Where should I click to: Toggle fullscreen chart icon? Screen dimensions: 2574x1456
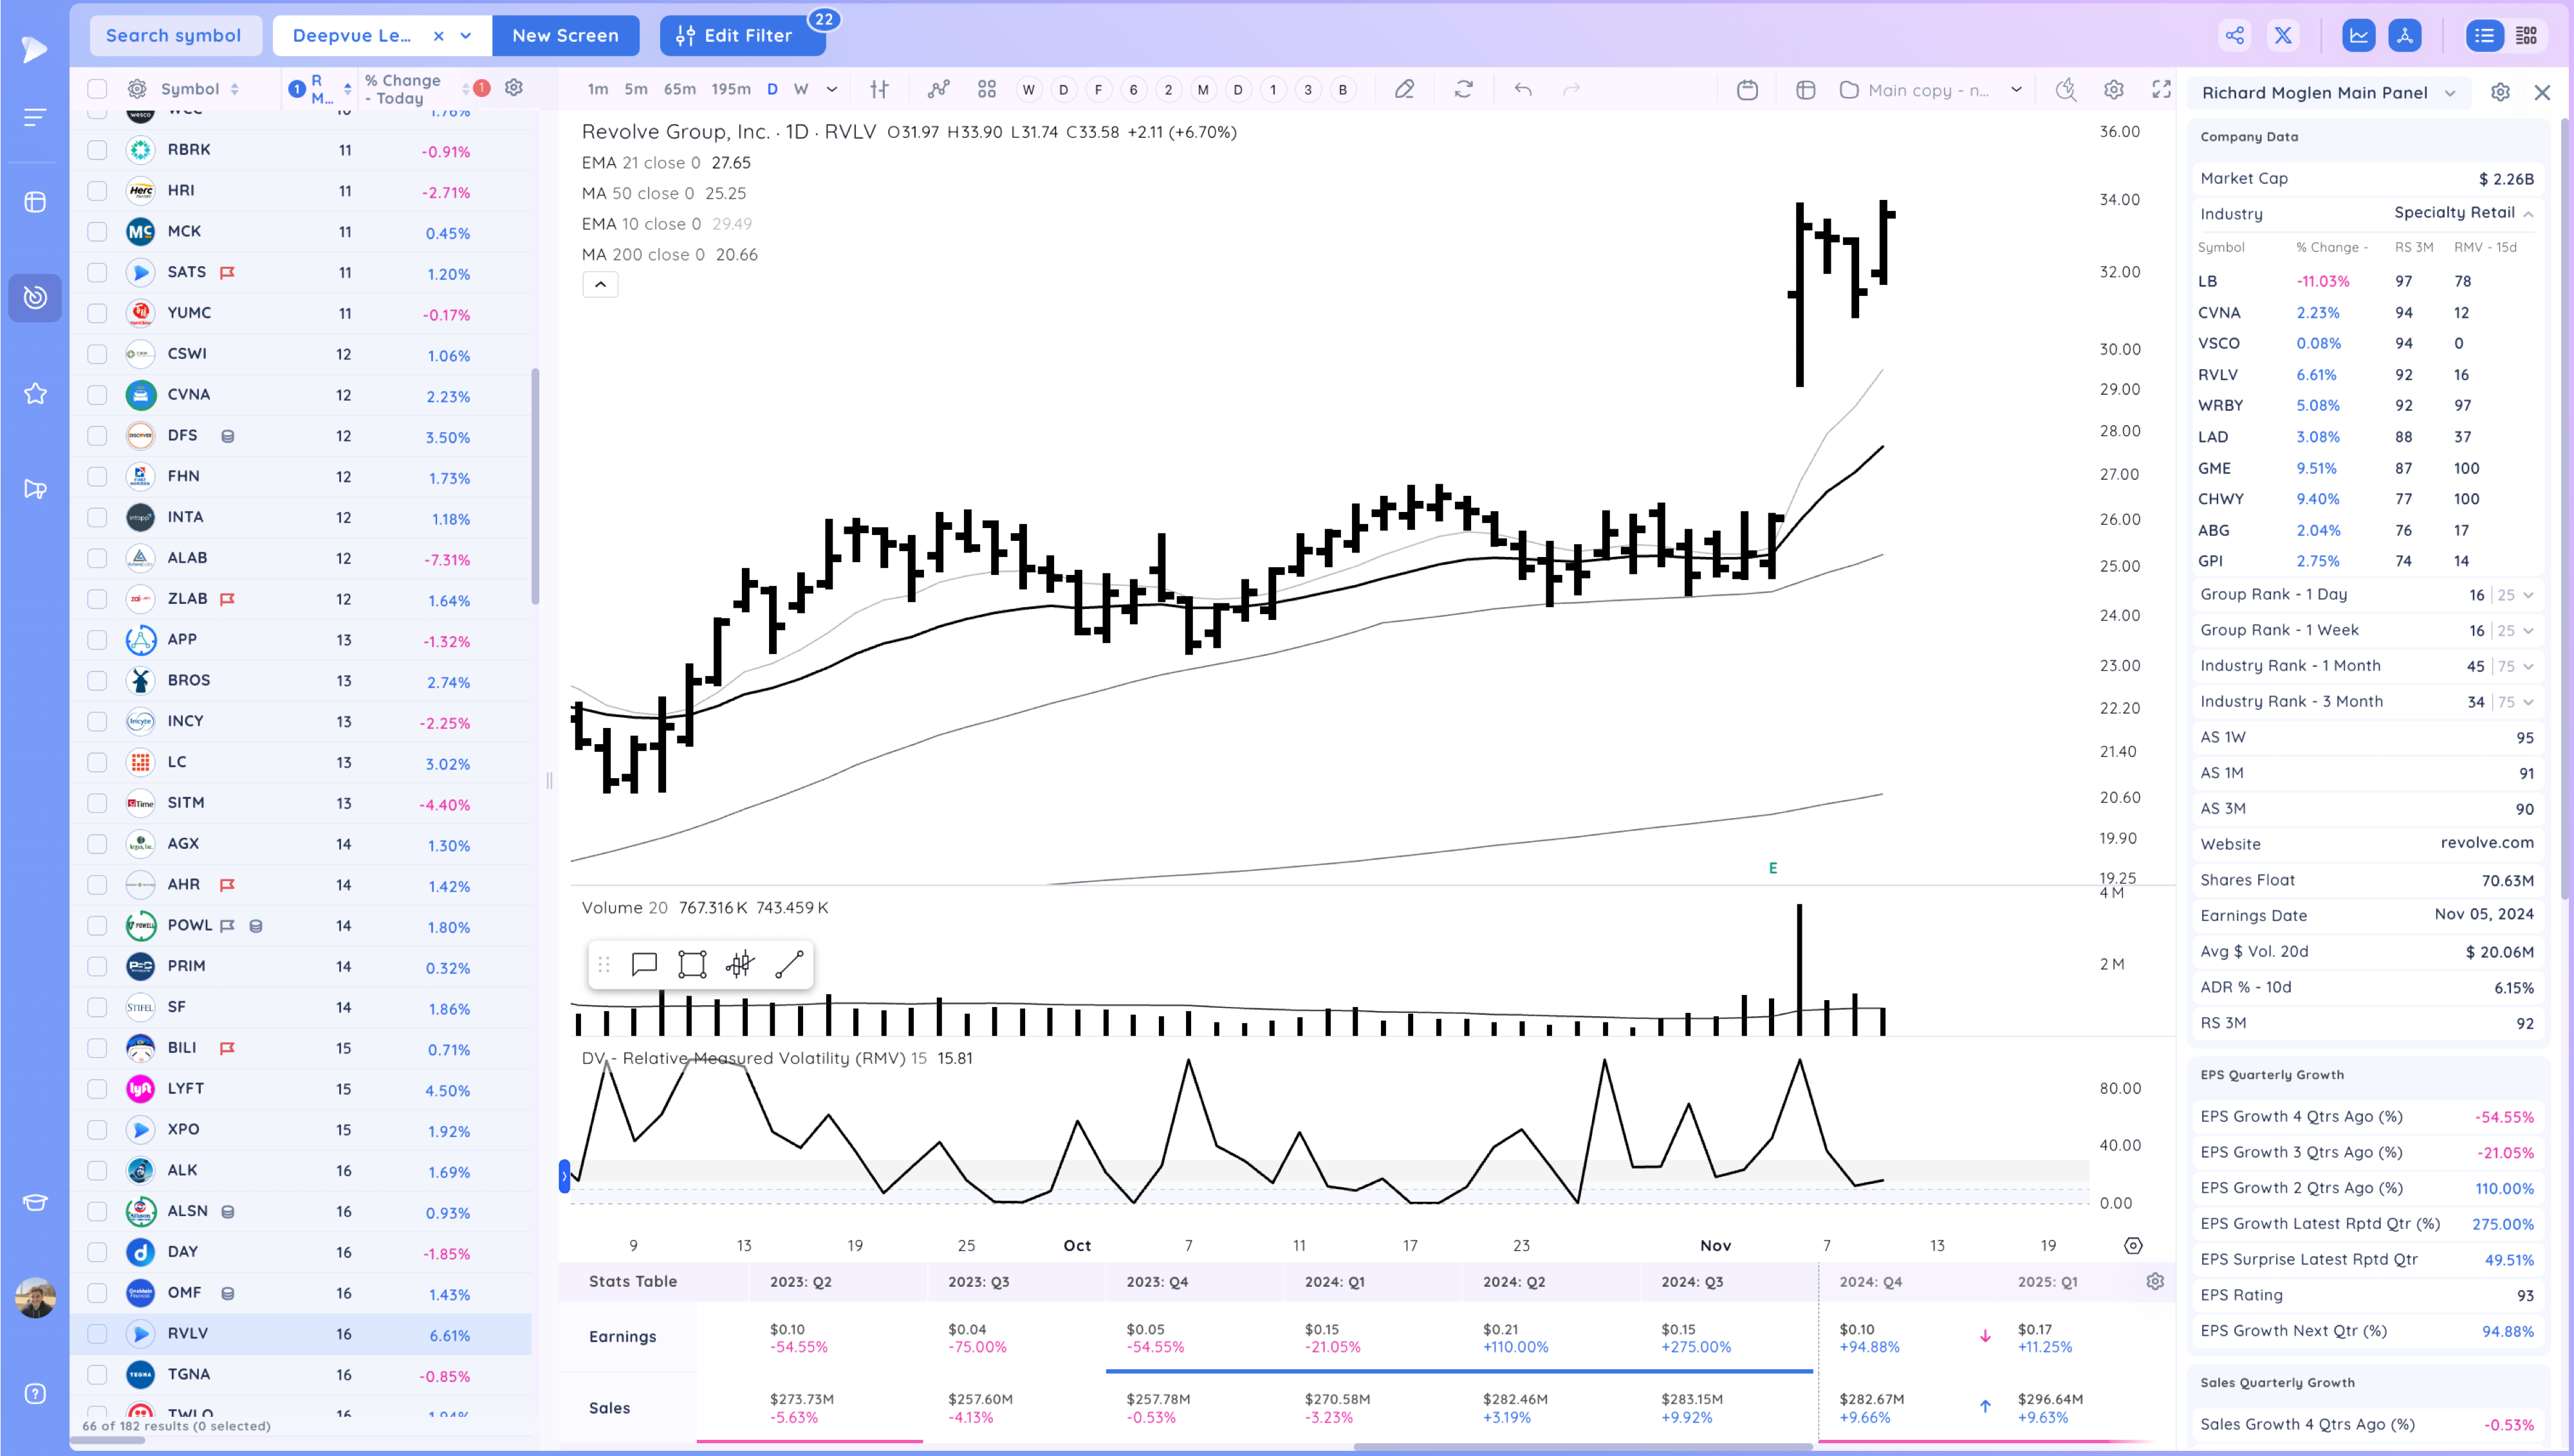pyautogui.click(x=2161, y=90)
